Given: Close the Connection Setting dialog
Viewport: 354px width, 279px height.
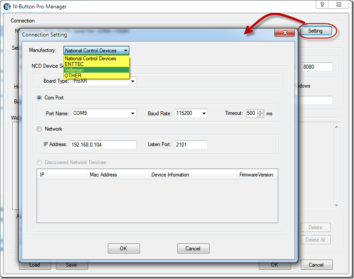Looking at the screenshot, I should pyautogui.click(x=285, y=33).
